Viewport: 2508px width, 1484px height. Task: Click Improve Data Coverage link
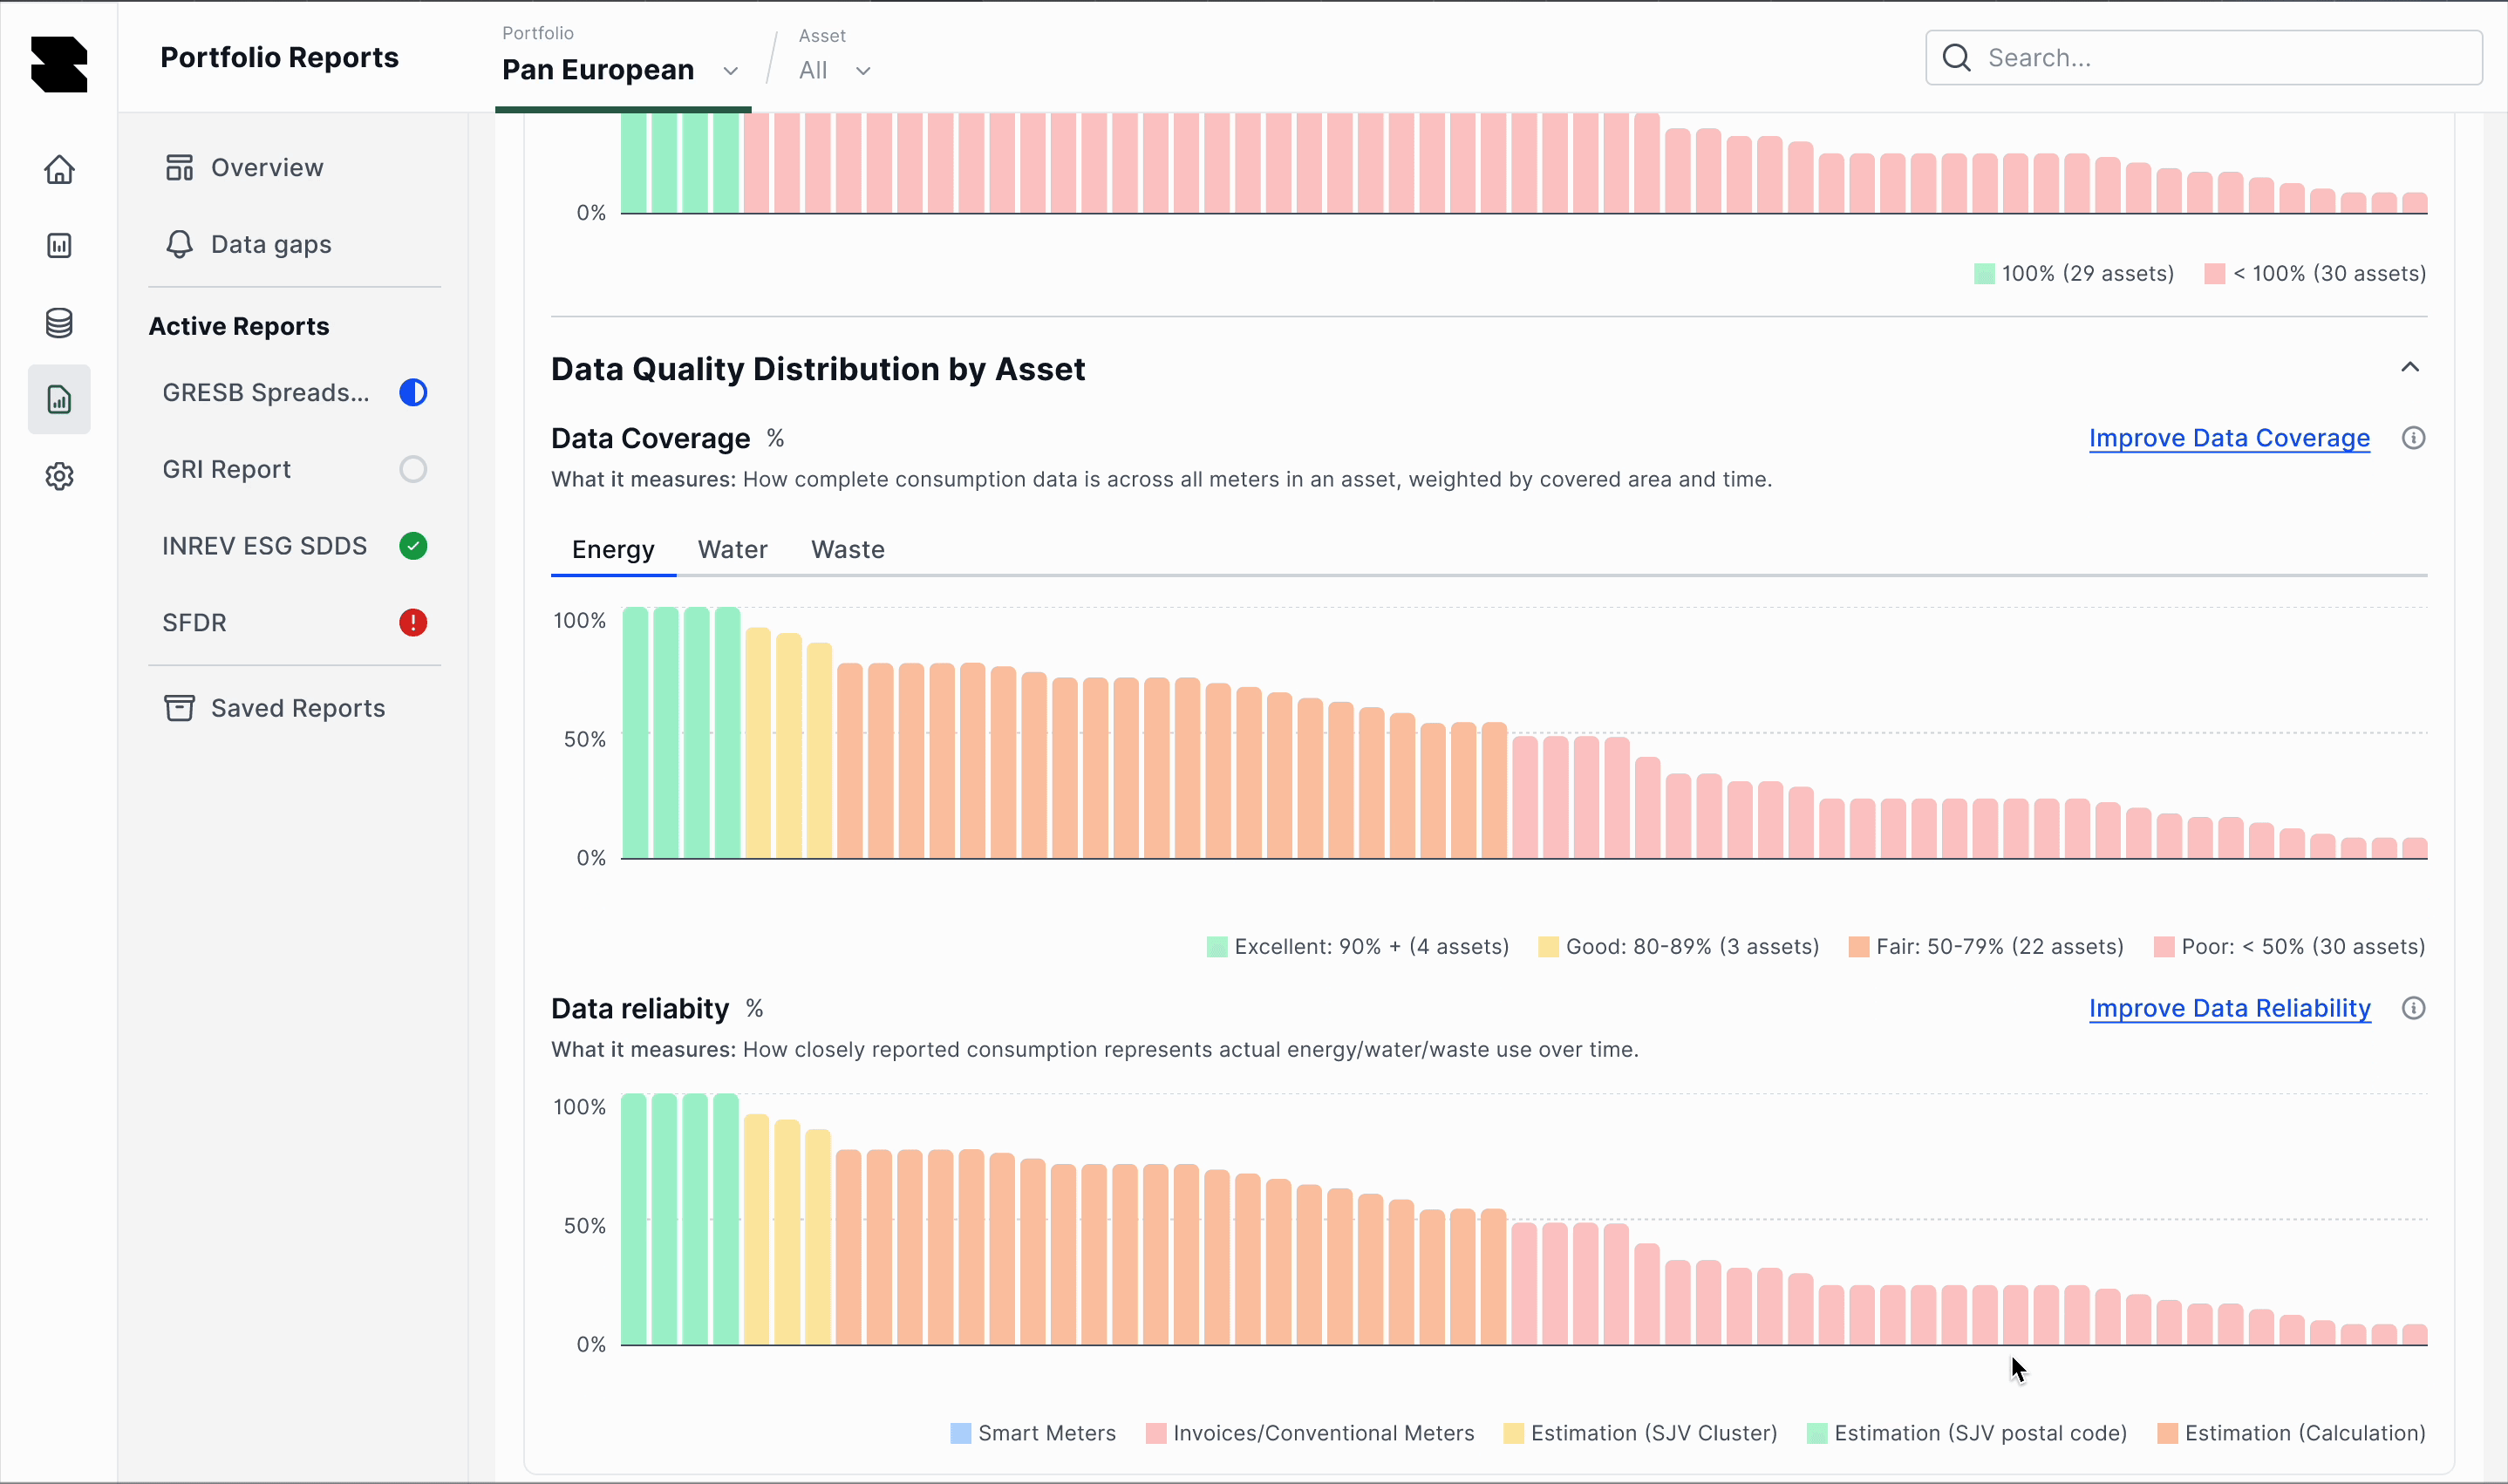[2229, 438]
